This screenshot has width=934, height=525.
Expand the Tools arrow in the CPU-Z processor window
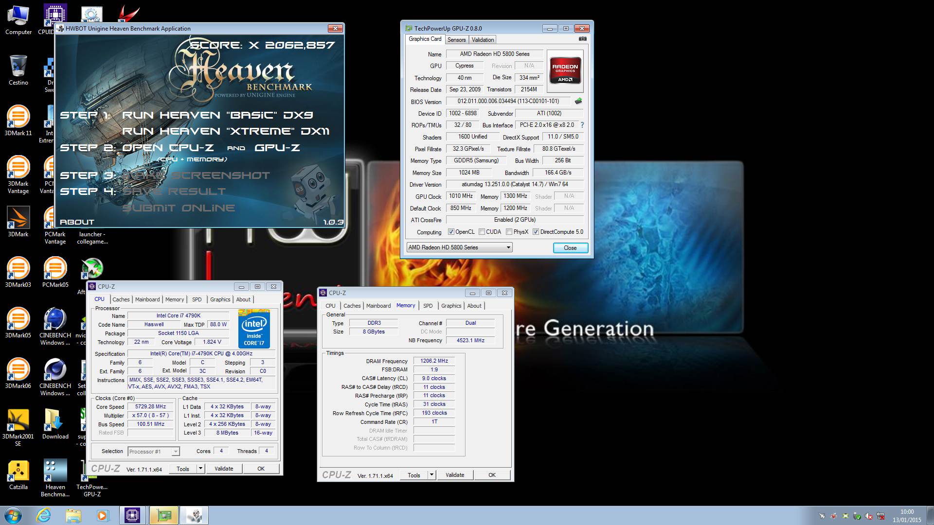tap(200, 469)
